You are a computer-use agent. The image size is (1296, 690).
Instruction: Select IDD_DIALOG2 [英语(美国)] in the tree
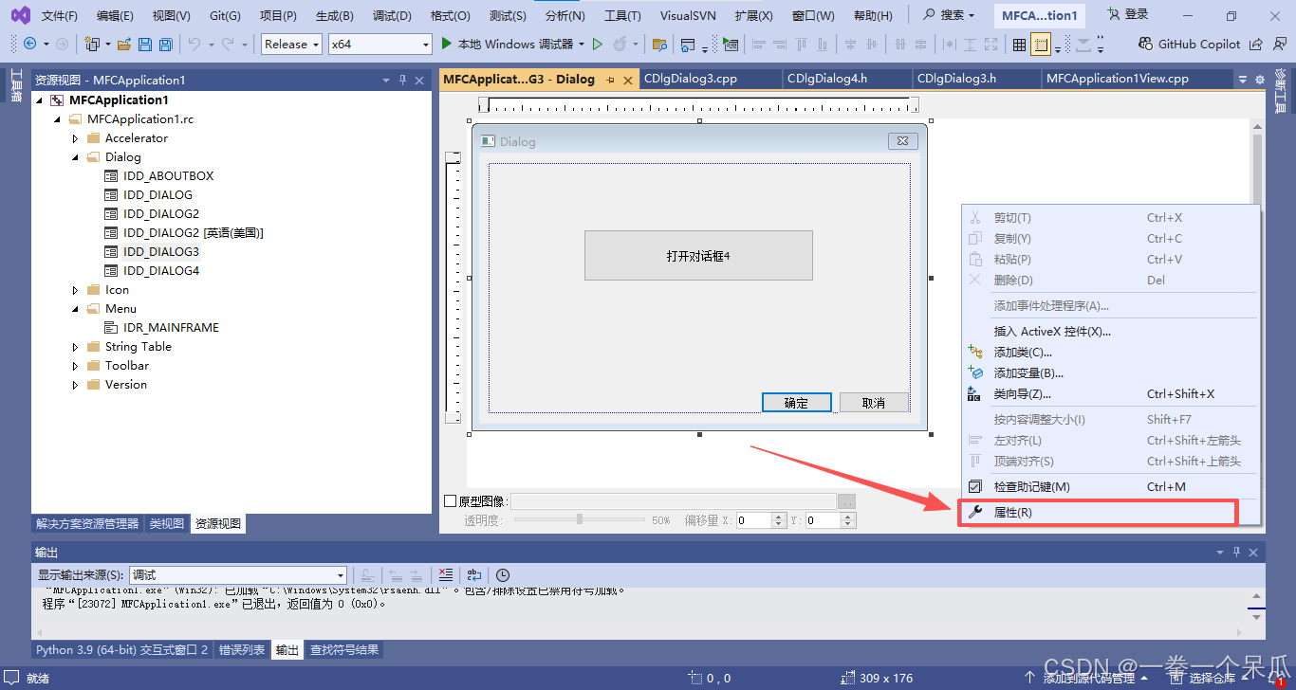pos(194,233)
